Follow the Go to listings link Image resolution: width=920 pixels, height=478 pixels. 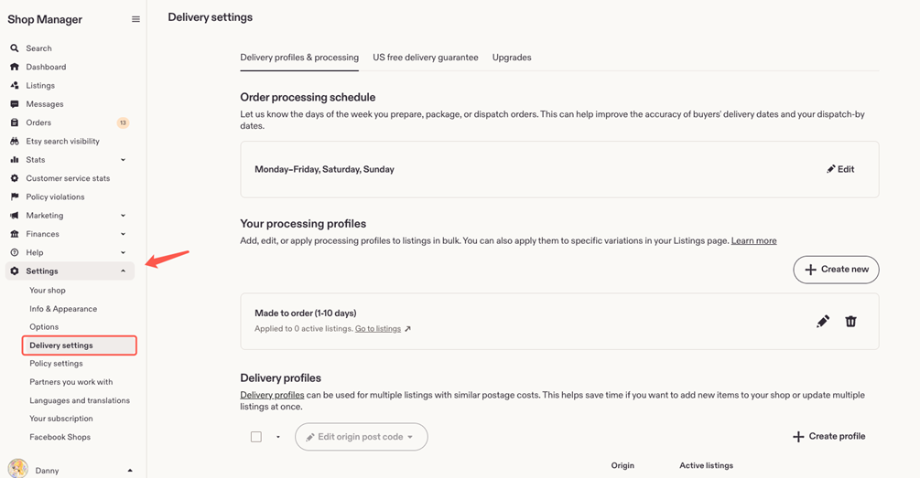(378, 329)
